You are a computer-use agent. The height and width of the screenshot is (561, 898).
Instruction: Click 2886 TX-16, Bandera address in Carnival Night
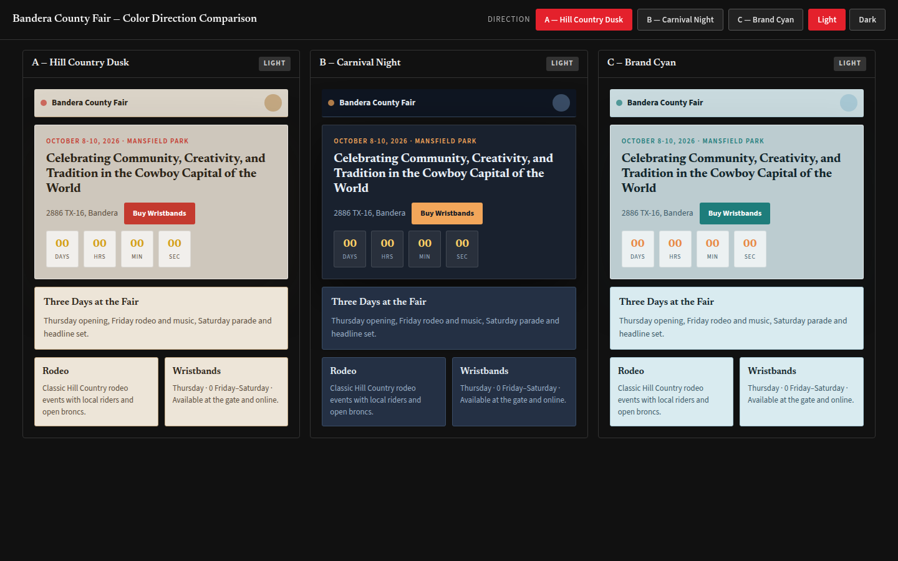pos(369,213)
